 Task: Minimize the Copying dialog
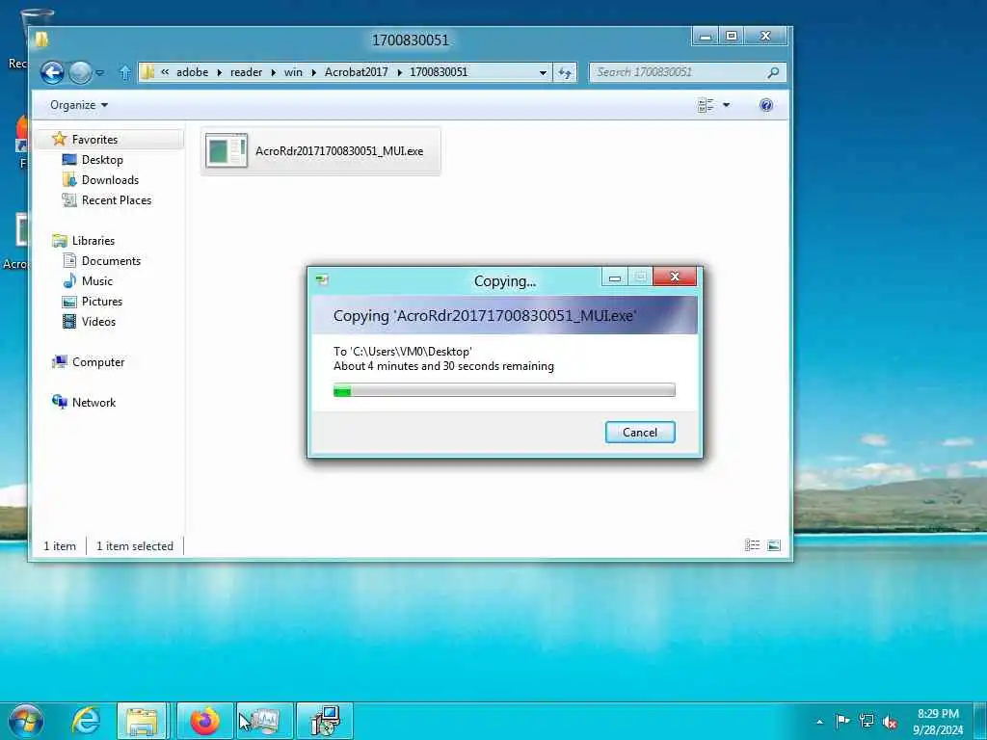615,277
